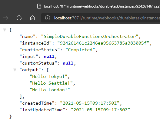This screenshot has height=124, width=160.
Task: Click the instanceId hash value
Action: (103, 43)
